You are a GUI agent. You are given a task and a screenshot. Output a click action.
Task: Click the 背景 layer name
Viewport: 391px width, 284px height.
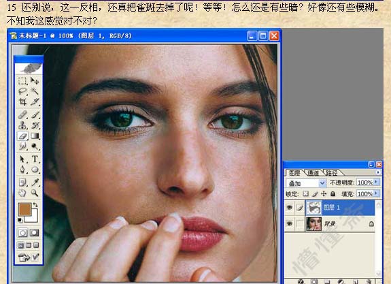tap(330, 224)
